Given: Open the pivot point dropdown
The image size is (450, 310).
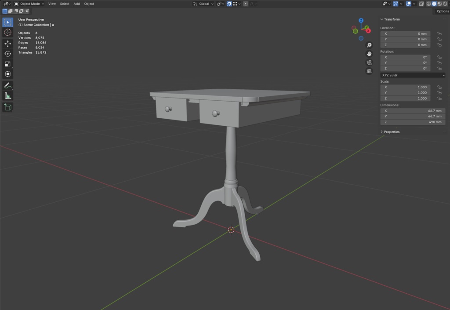Looking at the screenshot, I should 221,4.
